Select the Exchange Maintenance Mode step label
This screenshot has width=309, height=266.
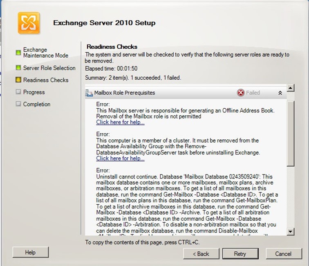46,53
